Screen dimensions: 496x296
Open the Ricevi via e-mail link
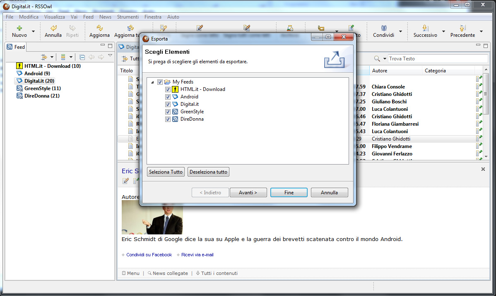click(197, 255)
